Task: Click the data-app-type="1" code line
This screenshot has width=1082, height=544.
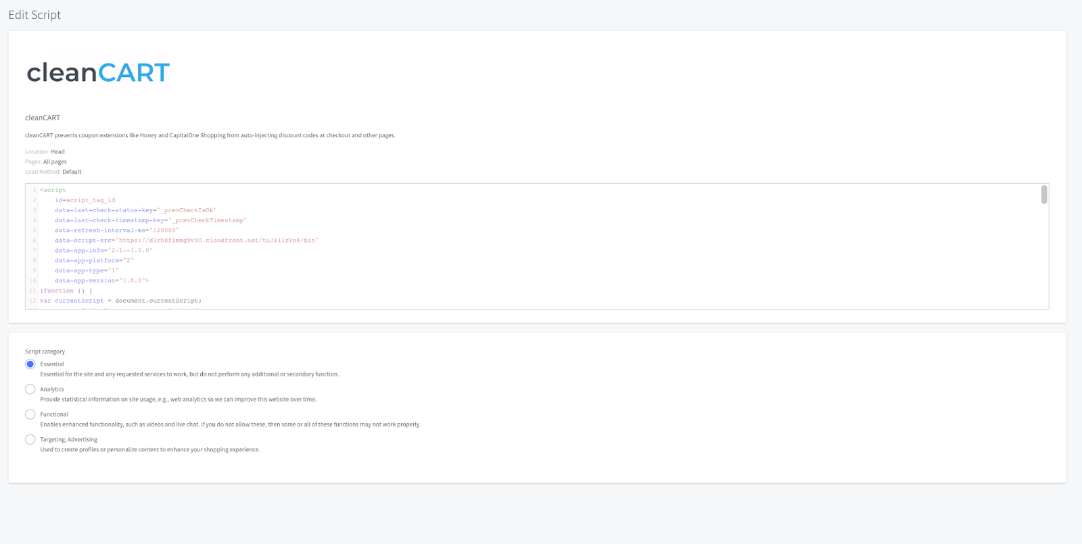Action: point(87,270)
